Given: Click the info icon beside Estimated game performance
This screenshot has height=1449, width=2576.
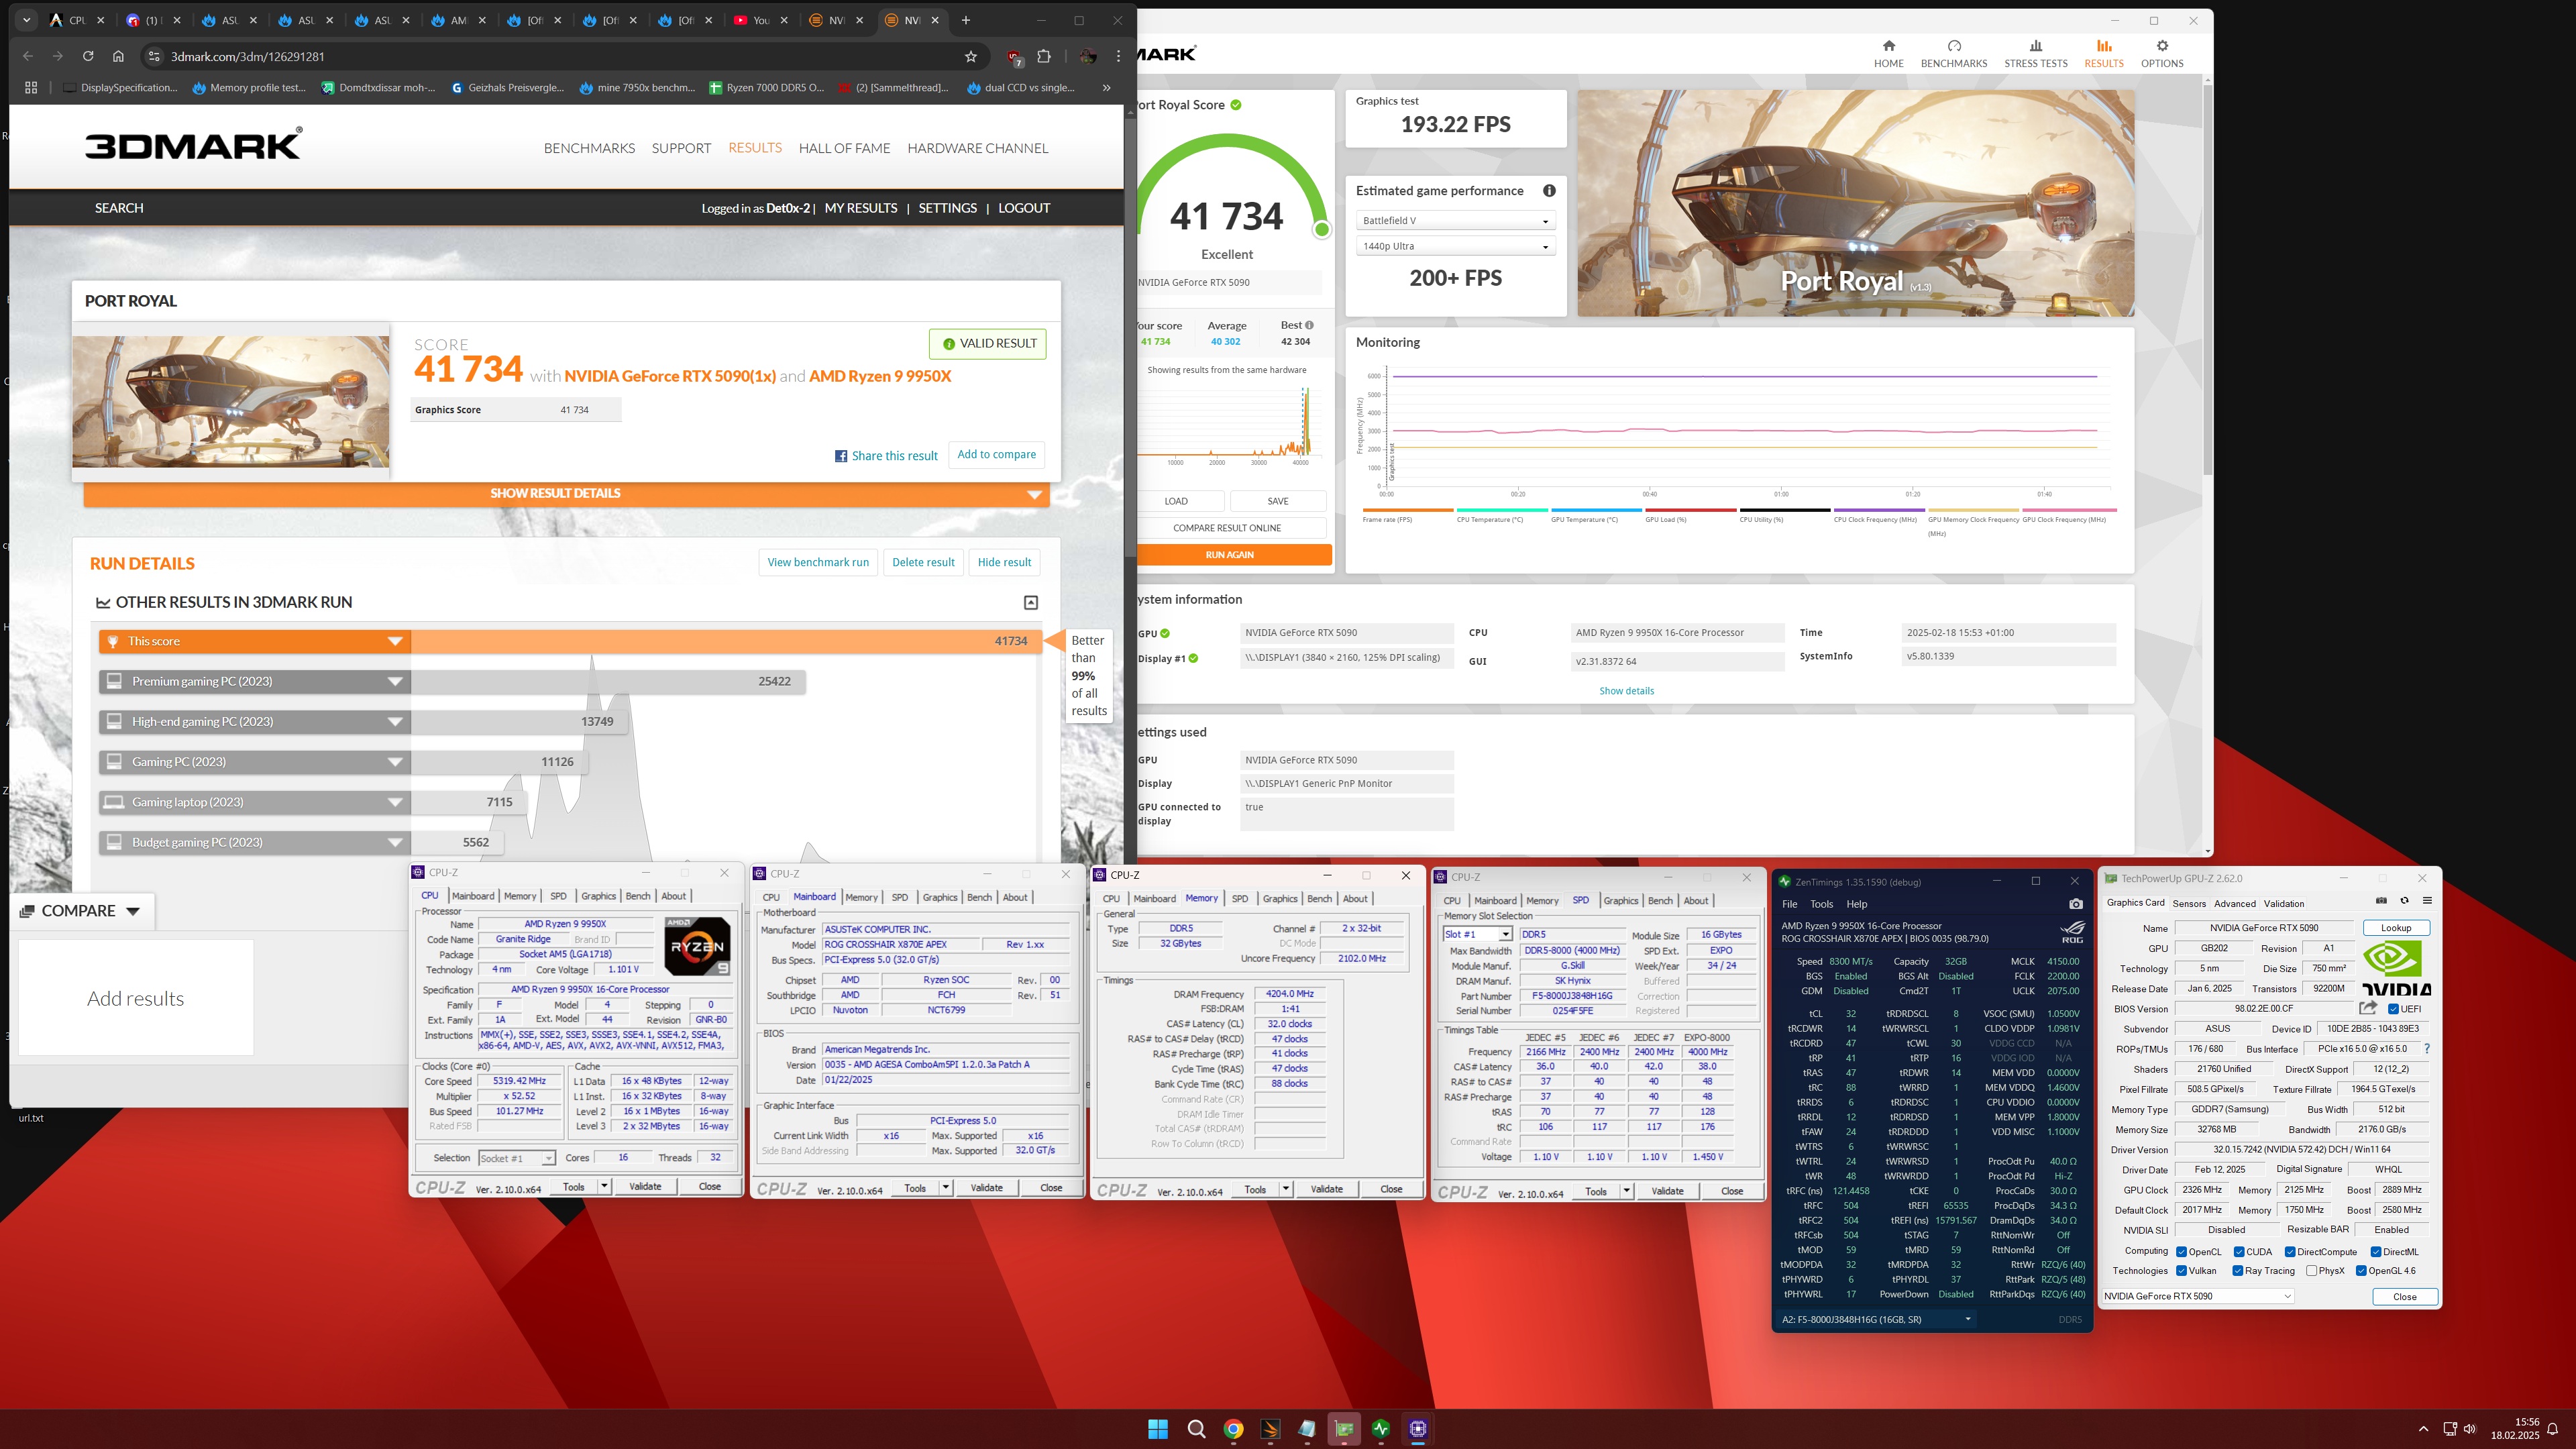Looking at the screenshot, I should [1548, 190].
